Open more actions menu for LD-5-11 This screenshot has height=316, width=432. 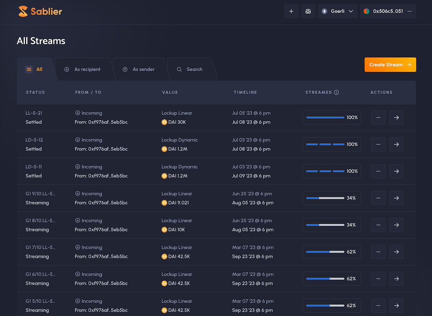378,171
